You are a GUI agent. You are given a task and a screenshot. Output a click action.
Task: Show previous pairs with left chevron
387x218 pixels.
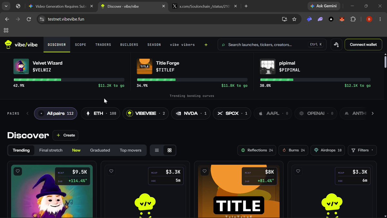[x=27, y=113]
